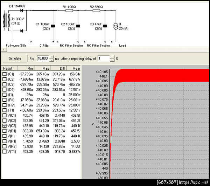Image resolution: width=210 pixels, height=186 pixels.
Task: Uncheck the V(C3) result checkbox
Action: point(5,126)
